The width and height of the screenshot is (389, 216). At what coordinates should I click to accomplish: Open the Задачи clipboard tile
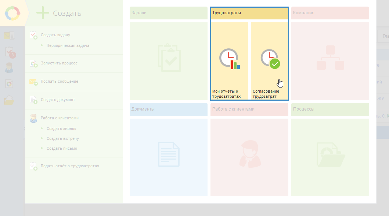pyautogui.click(x=169, y=61)
